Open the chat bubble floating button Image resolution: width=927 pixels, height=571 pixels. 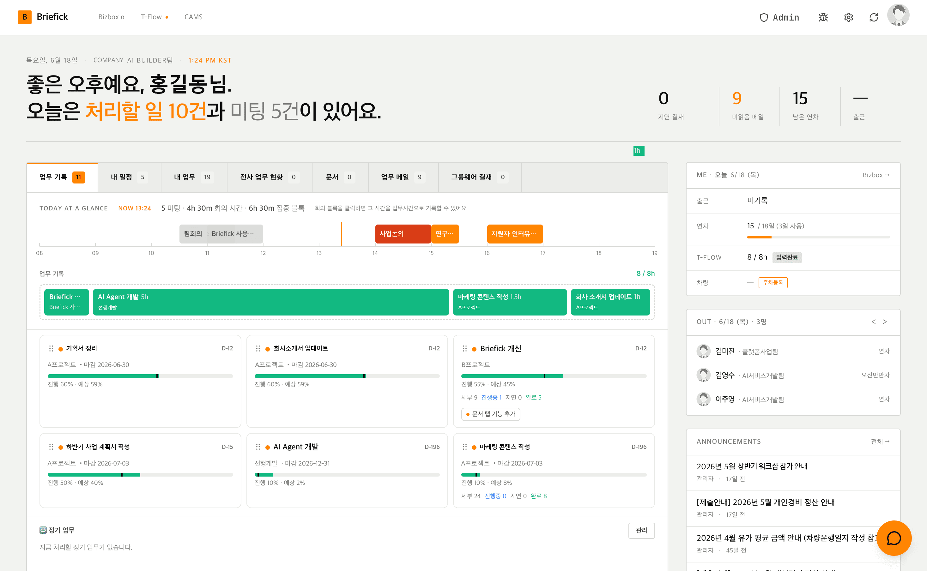coord(894,538)
